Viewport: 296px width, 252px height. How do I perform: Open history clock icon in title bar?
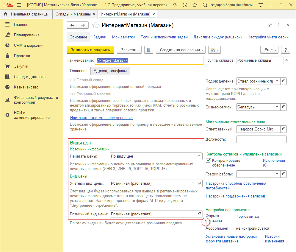(185, 5)
